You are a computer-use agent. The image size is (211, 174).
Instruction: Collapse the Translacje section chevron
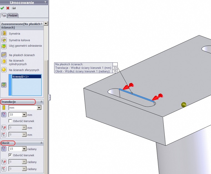(41, 102)
